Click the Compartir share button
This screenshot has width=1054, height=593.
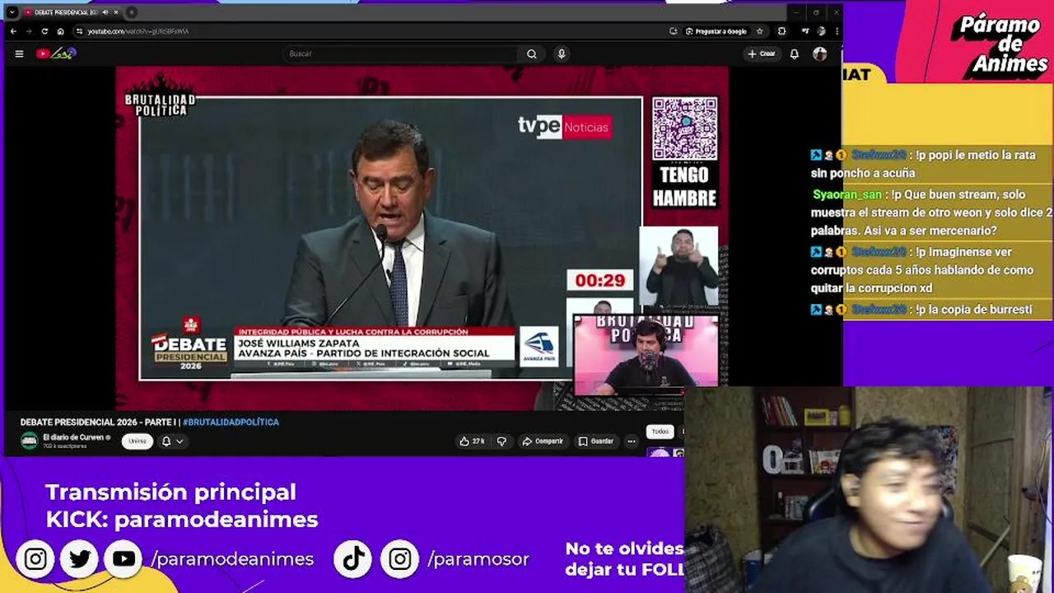[x=543, y=441]
